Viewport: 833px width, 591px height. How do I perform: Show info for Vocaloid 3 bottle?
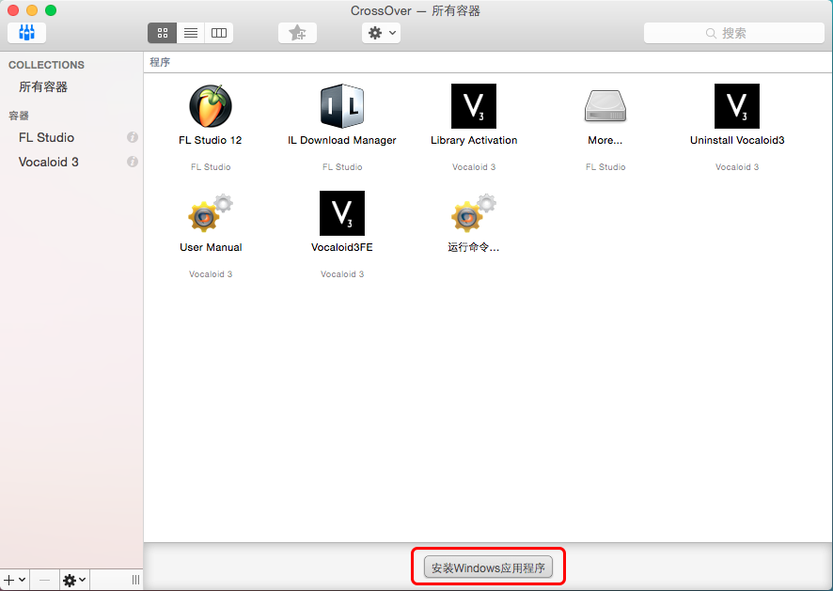click(133, 162)
